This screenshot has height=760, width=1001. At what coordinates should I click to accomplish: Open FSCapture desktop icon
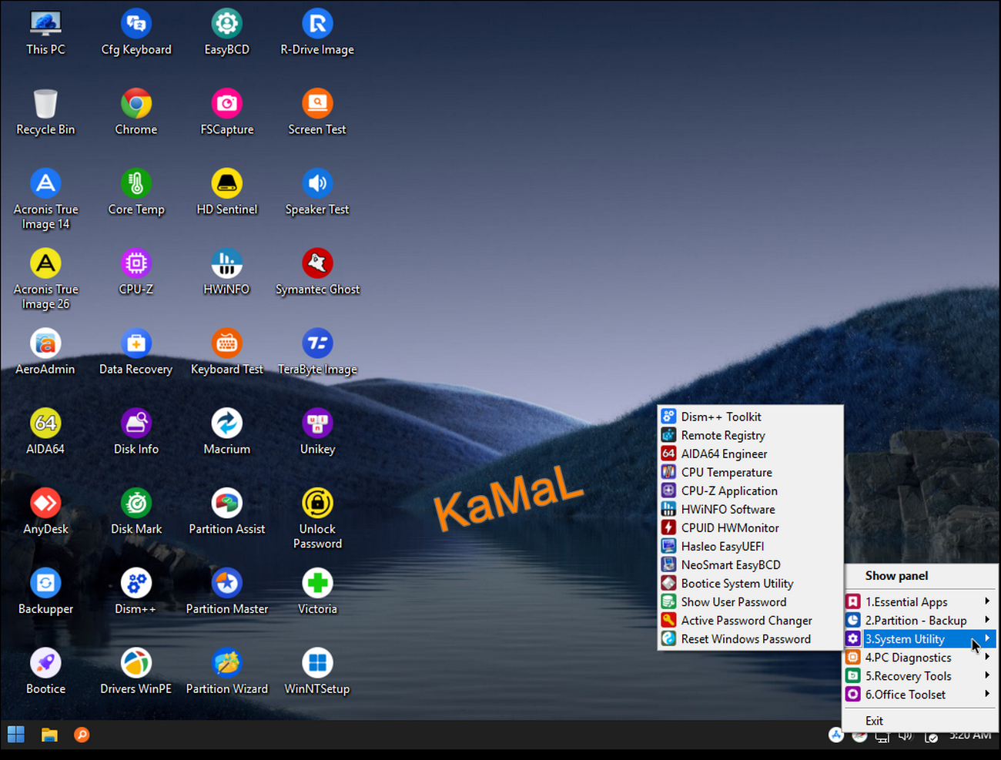(227, 113)
